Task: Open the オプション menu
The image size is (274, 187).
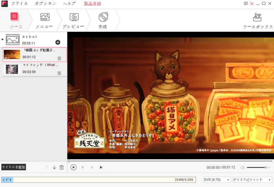Action: (x=46, y=3)
